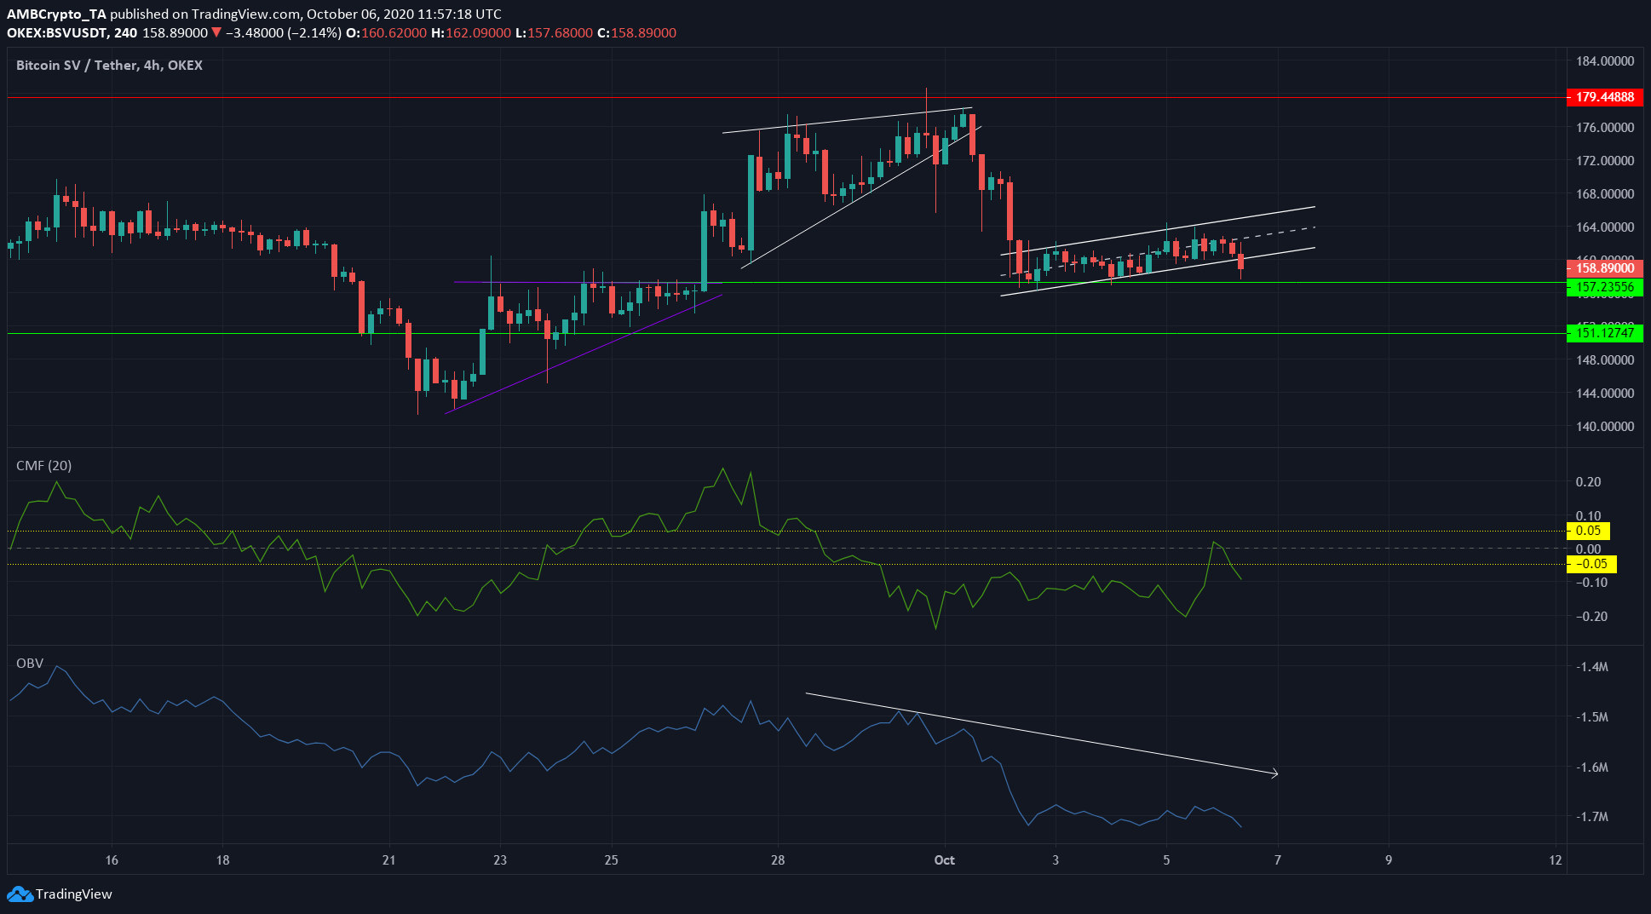The image size is (1651, 914).
Task: Click the Oct label on time axis
Action: point(944,860)
